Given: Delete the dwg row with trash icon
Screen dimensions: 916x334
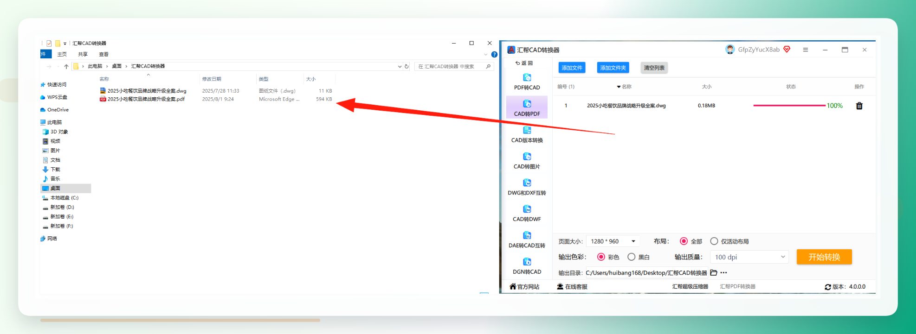Looking at the screenshot, I should coord(859,106).
